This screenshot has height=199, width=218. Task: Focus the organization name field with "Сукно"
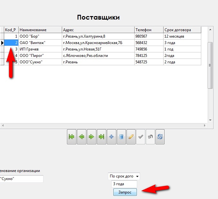click(21, 179)
